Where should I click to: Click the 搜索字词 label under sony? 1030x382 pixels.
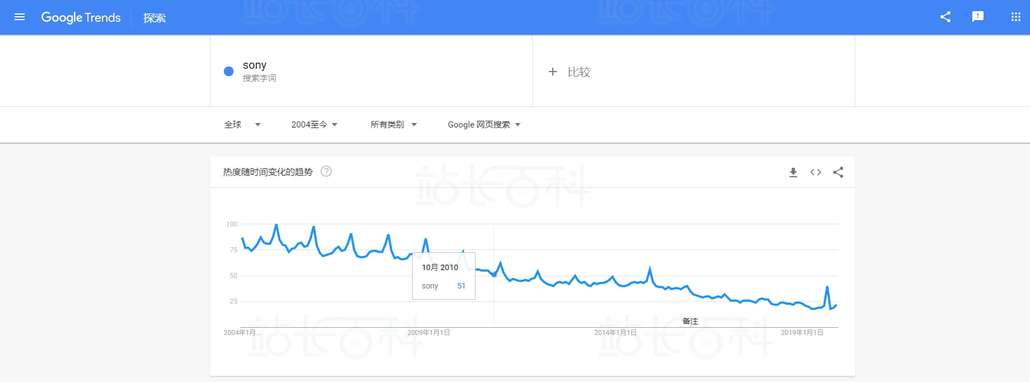(x=259, y=78)
